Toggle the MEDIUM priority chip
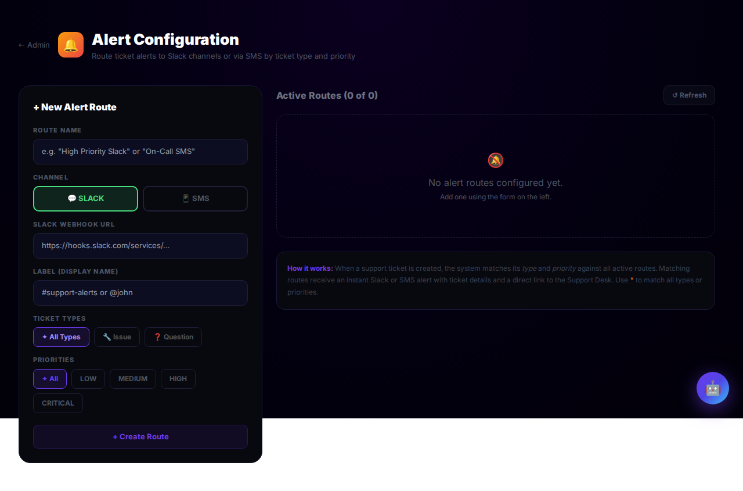The image size is (743, 491). click(x=133, y=379)
